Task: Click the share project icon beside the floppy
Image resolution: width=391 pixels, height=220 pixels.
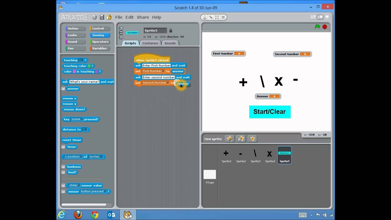Action: 109,17
